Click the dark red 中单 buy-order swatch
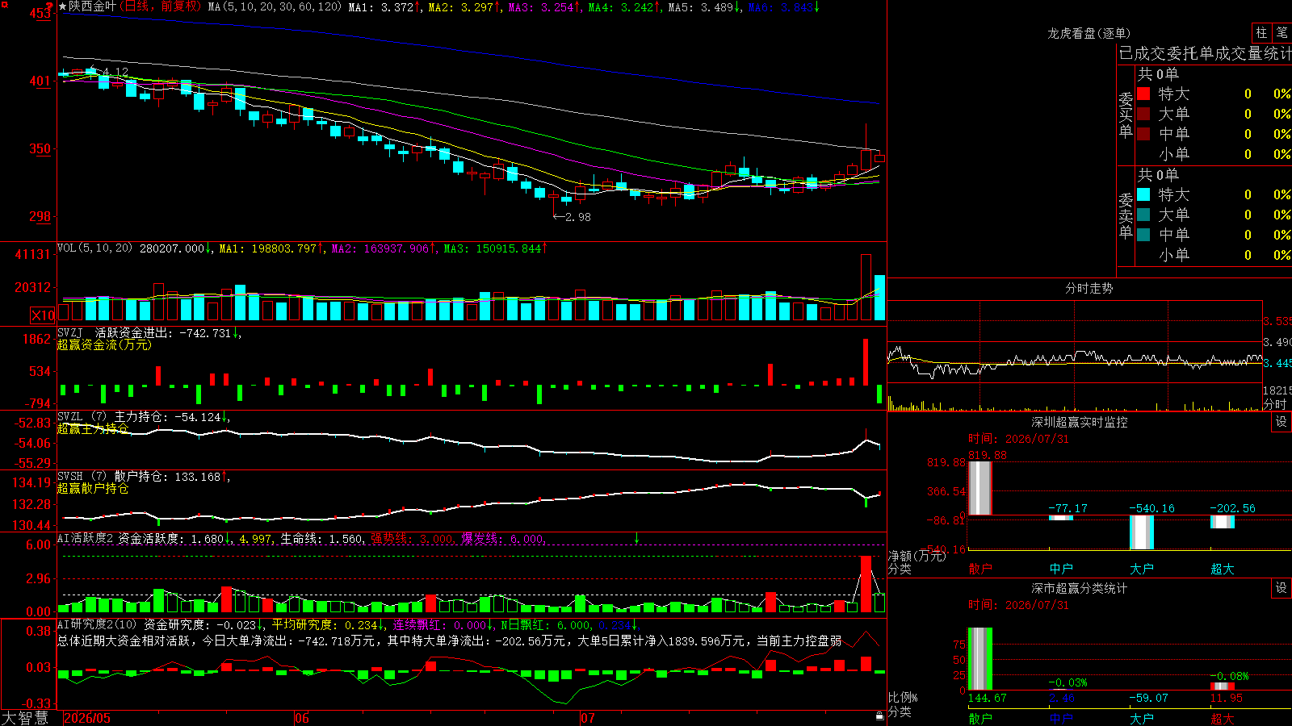Screen dimensions: 1292x726 1143,134
